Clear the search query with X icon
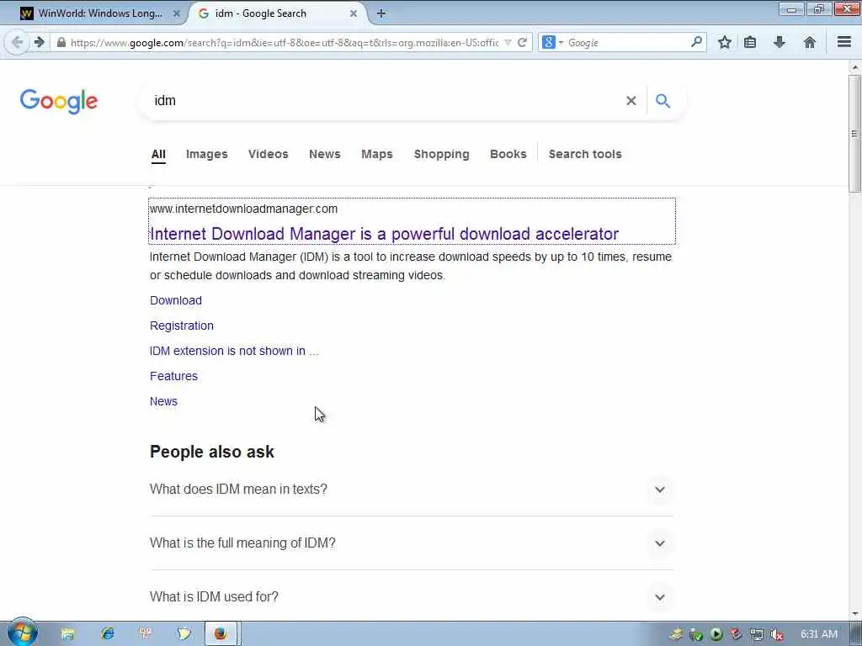 (631, 101)
